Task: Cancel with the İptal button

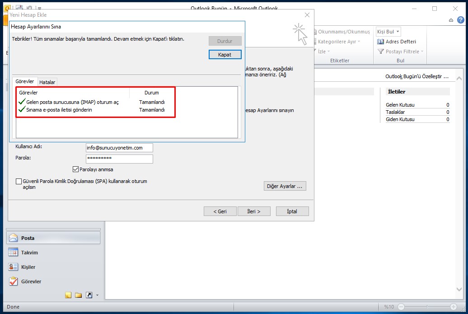Action: [x=292, y=211]
